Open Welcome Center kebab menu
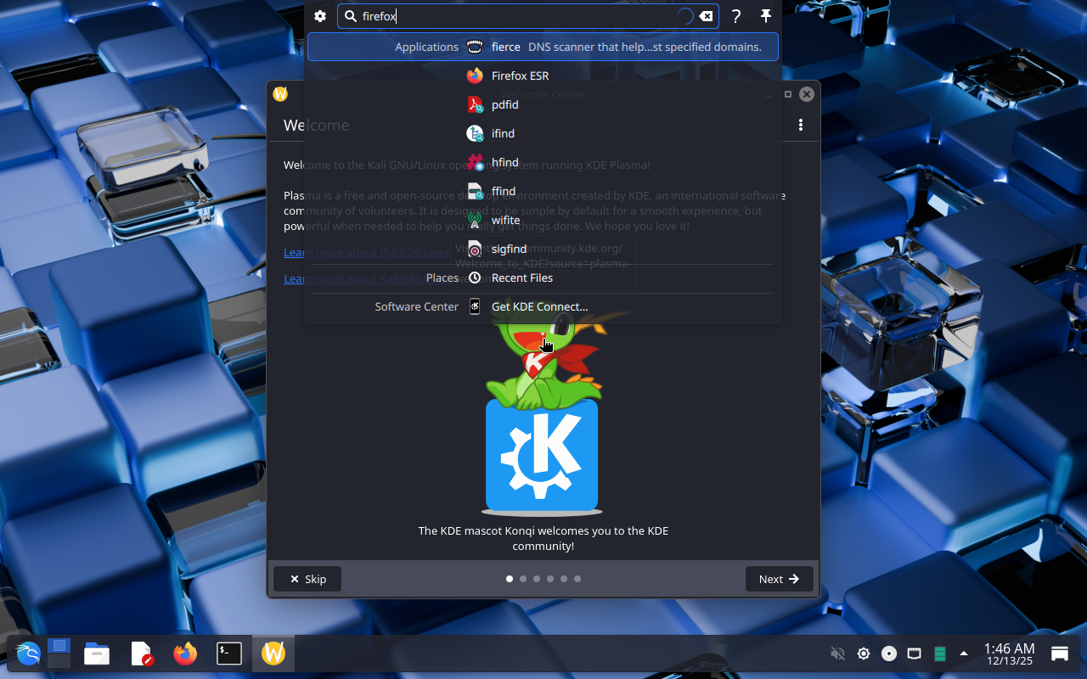Image resolution: width=1087 pixels, height=679 pixels. (800, 125)
